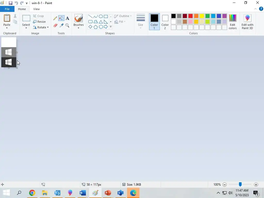Open File Explorer from taskbar
This screenshot has width=264, height=198.
[x=45, y=193]
